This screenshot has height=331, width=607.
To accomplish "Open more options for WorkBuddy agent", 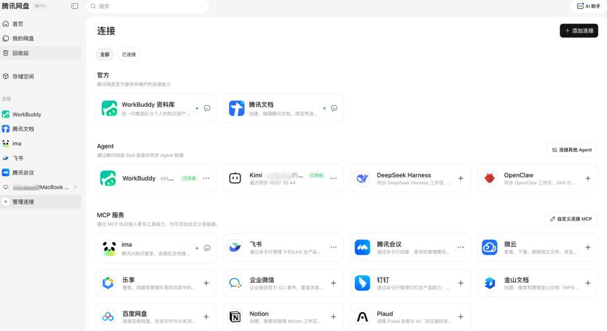I will point(206,178).
